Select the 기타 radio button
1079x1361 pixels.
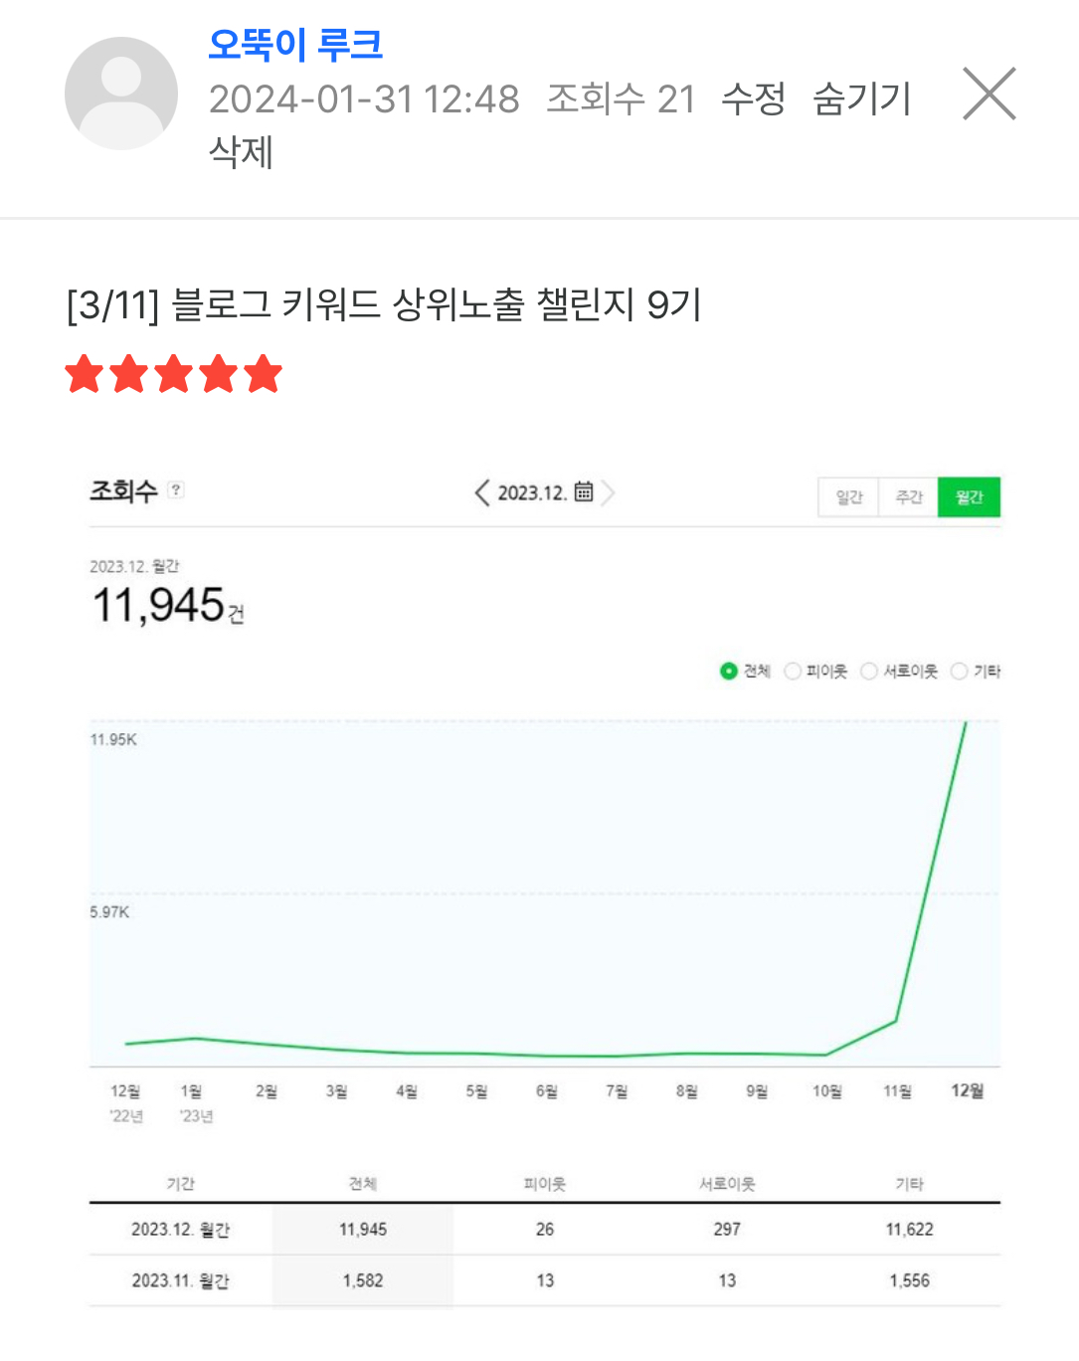pyautogui.click(x=960, y=671)
